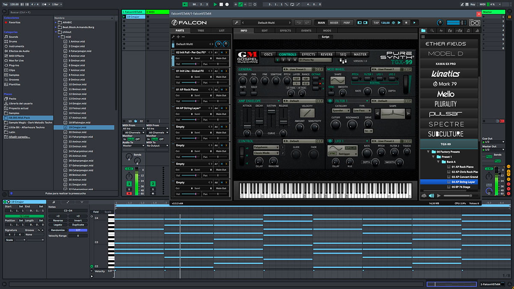This screenshot has width=514, height=289.
Task: Click parts panel wrench icon
Action: coord(173,37)
